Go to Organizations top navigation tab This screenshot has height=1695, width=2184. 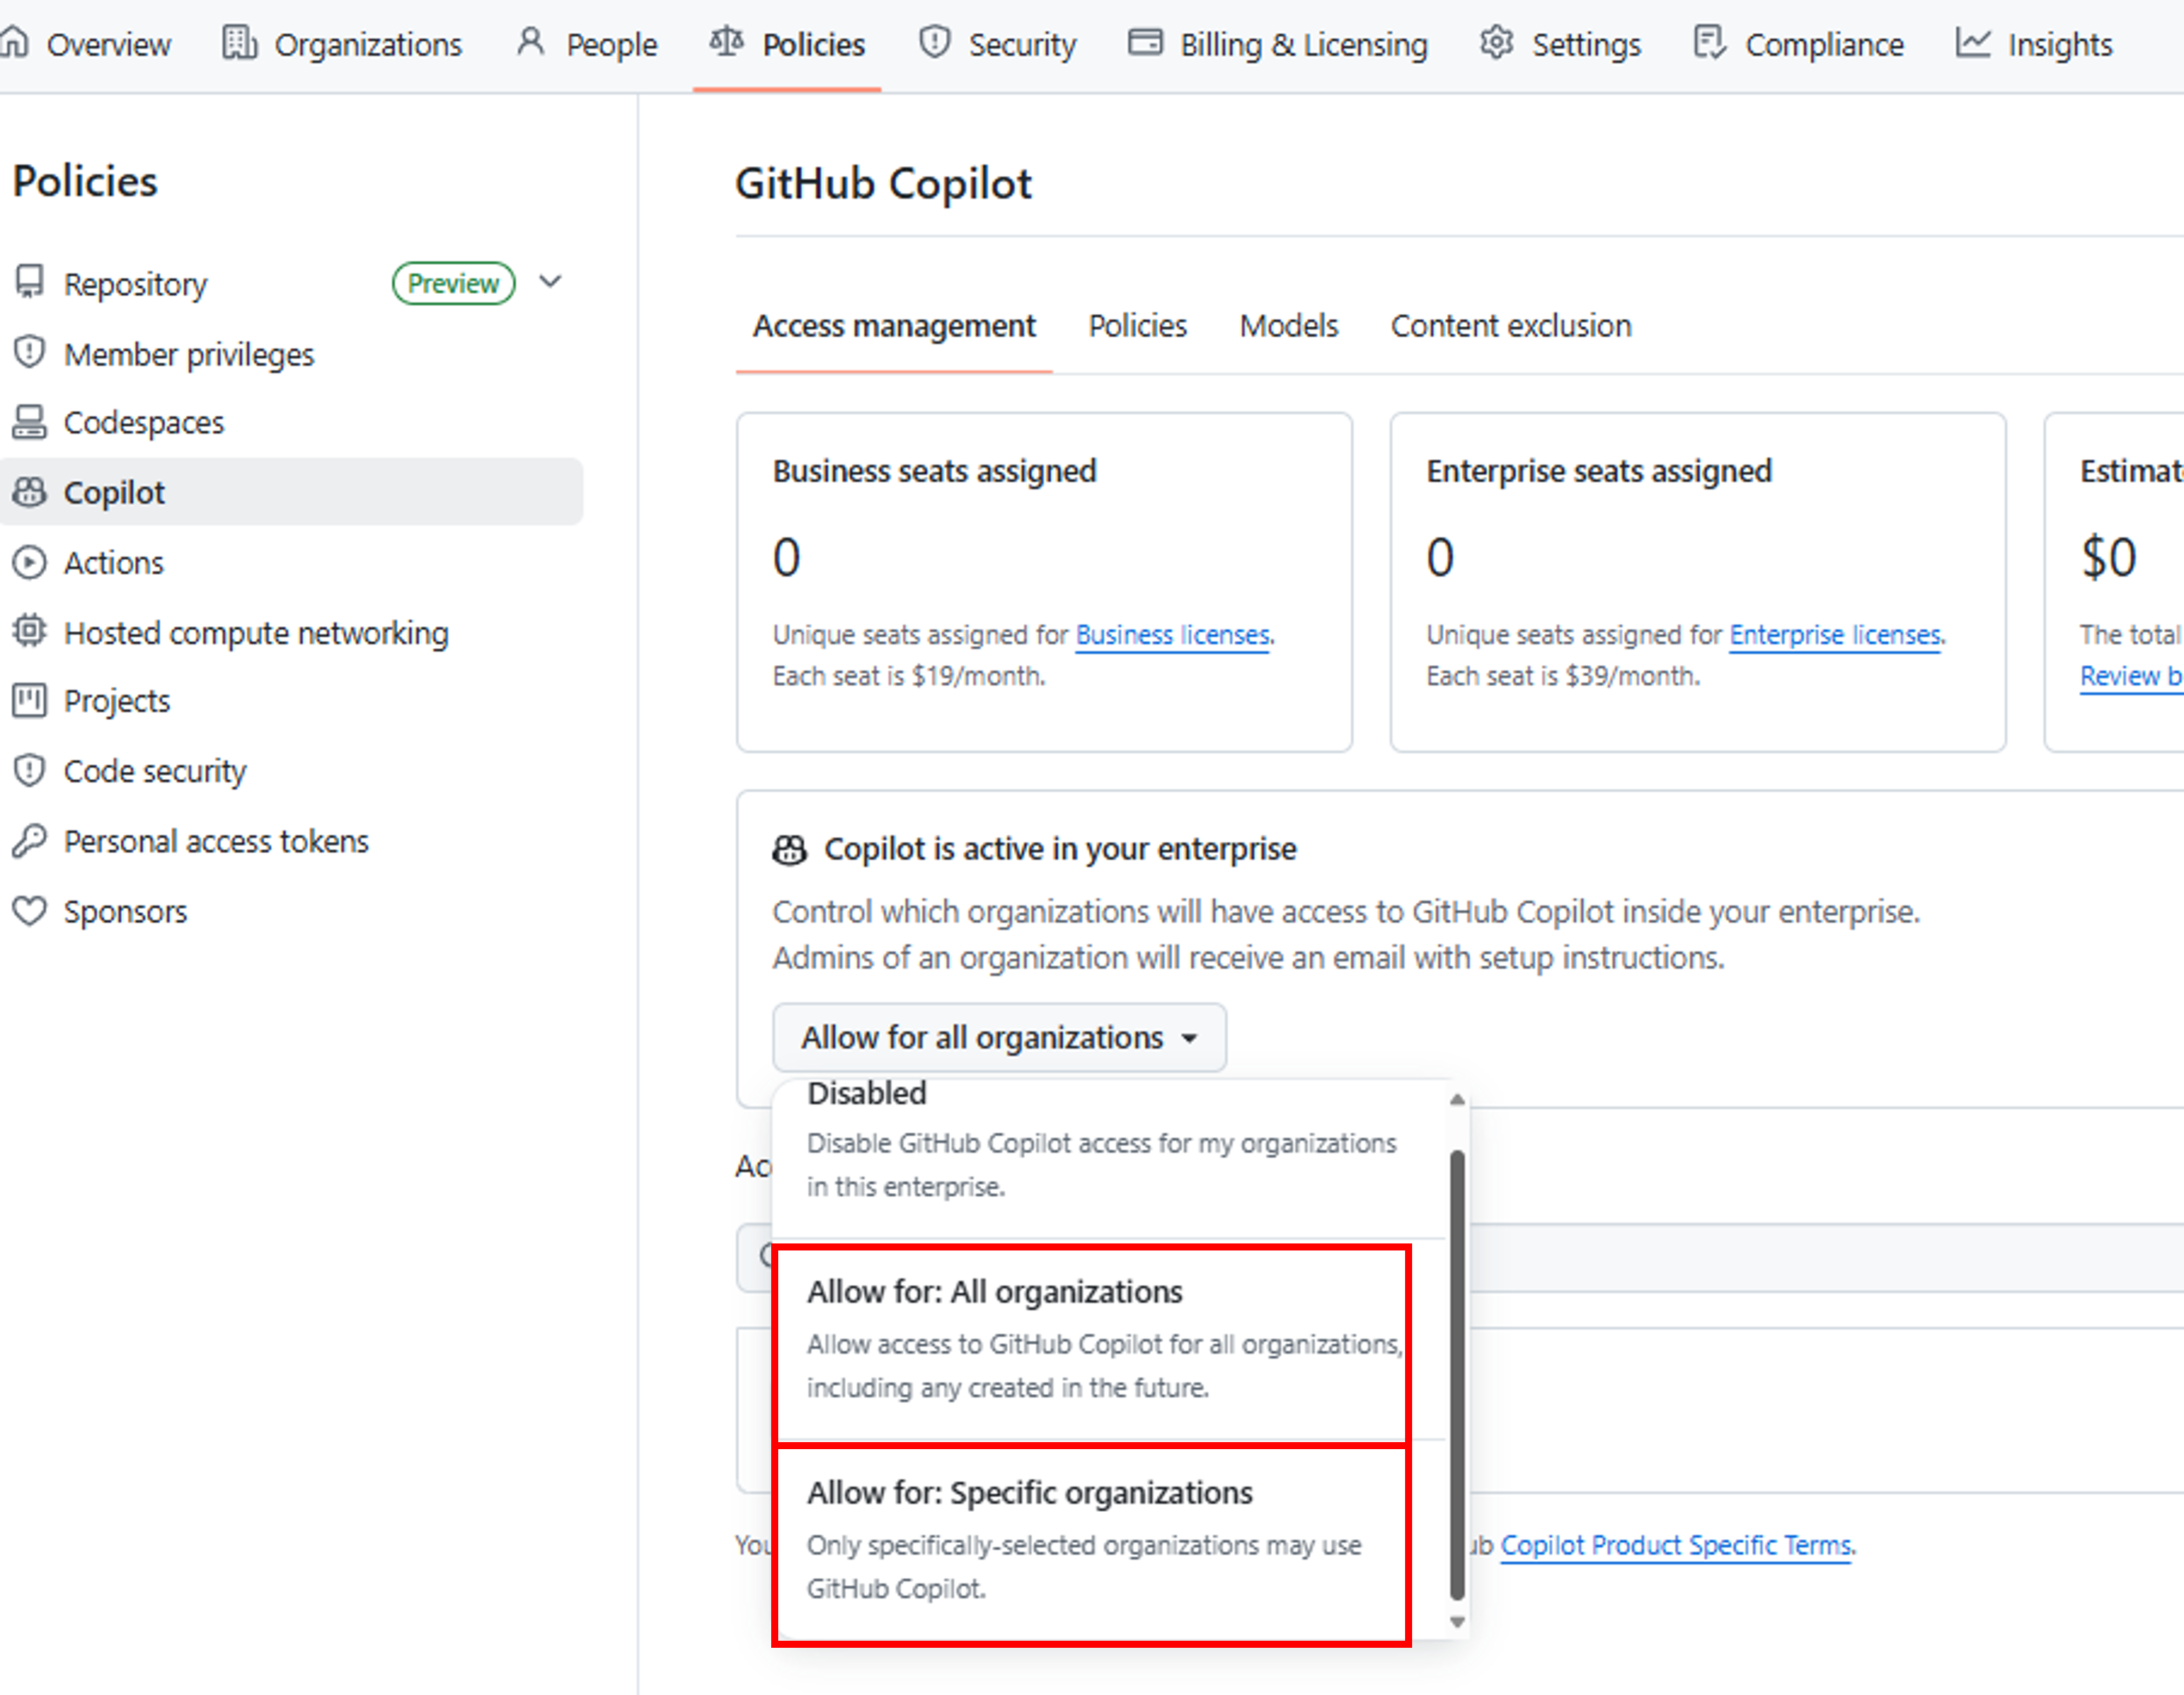[342, 44]
